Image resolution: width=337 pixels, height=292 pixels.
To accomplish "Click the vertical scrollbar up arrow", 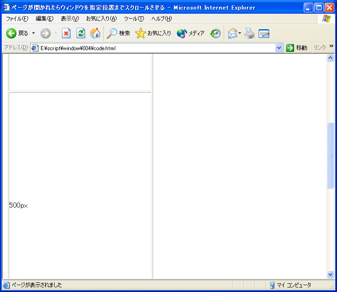I will pyautogui.click(x=330, y=57).
